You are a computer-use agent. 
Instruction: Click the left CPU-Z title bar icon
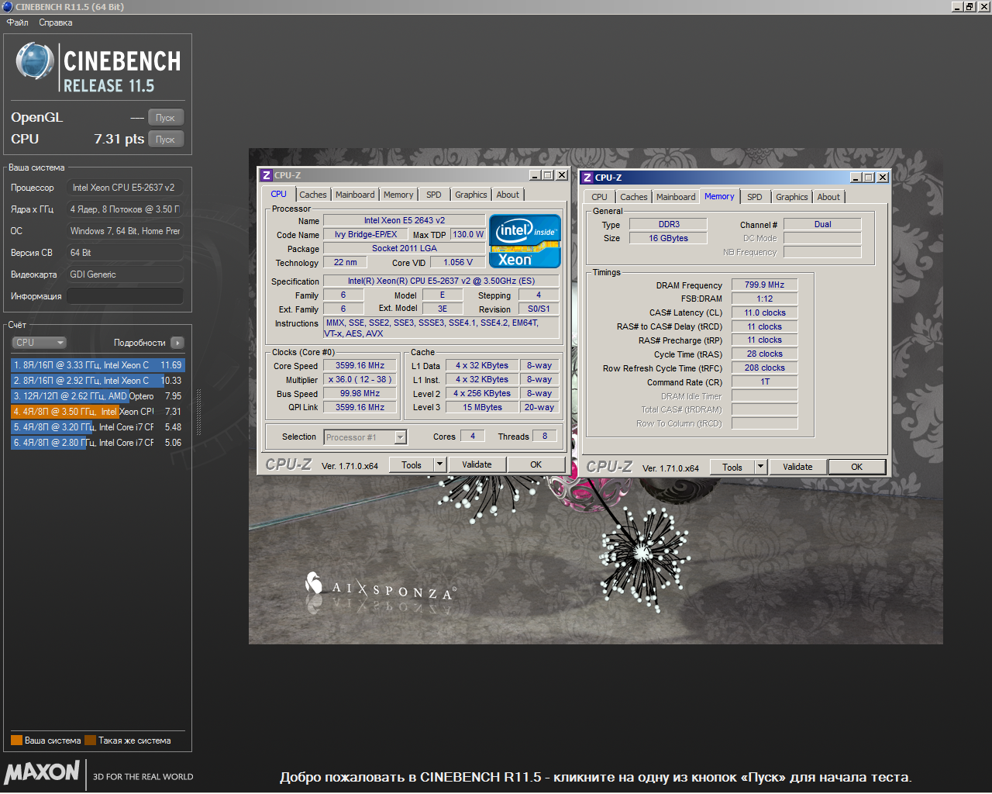point(267,175)
